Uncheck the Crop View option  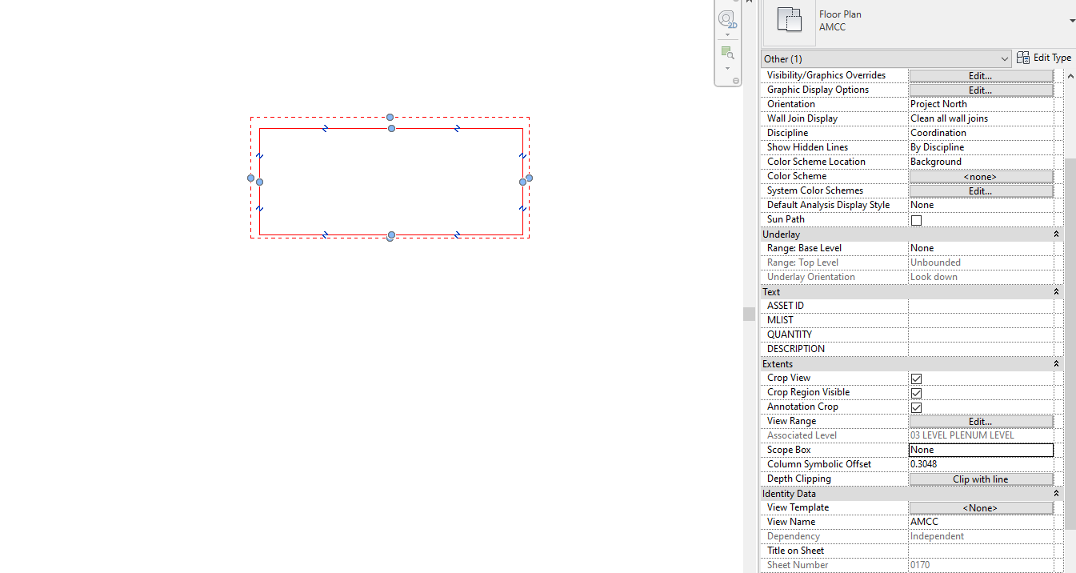(x=916, y=378)
